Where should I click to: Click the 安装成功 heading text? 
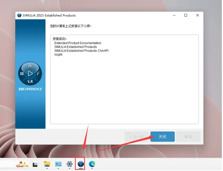coord(59,39)
